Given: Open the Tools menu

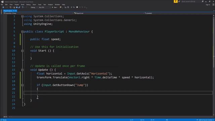Looking at the screenshot, I should pos(40,4).
